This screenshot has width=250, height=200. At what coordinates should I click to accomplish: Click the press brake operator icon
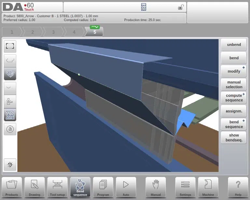(10, 101)
